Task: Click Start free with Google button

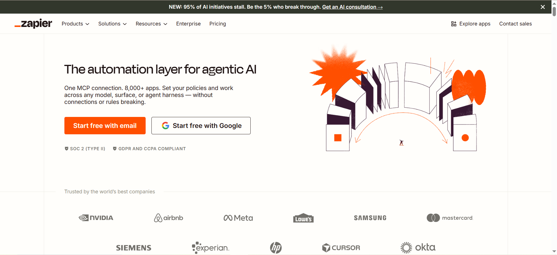Action: [x=201, y=126]
